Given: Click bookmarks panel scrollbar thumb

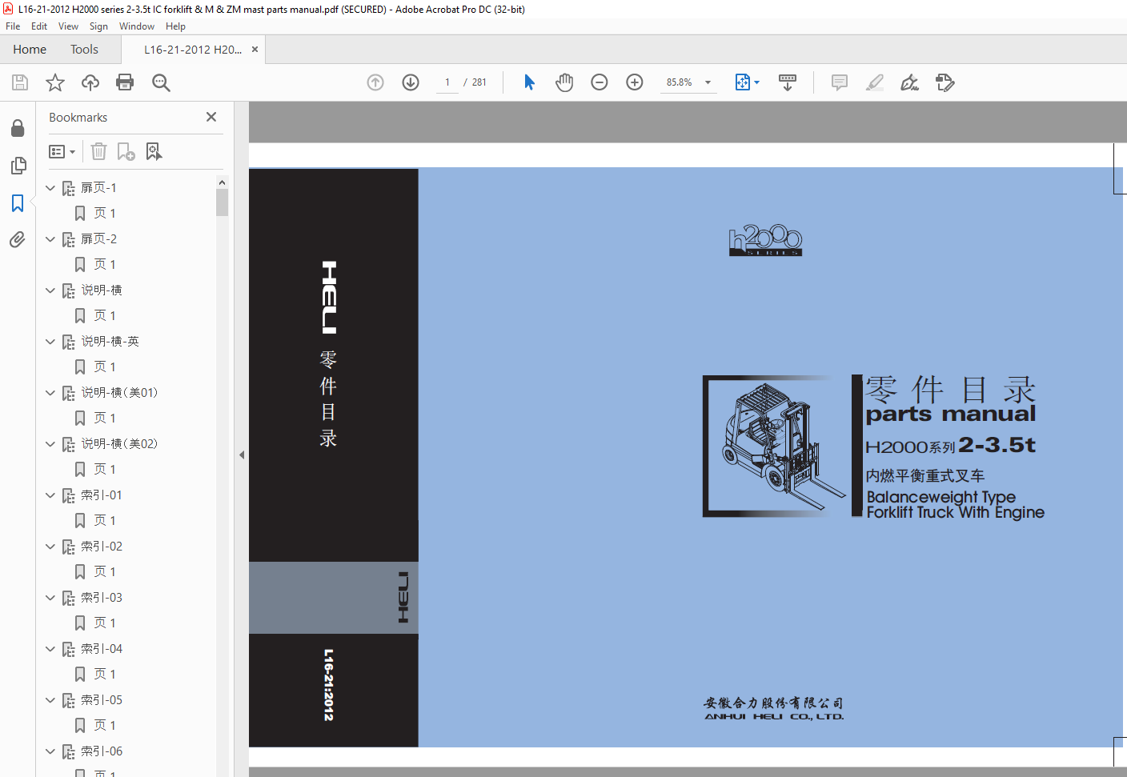Looking at the screenshot, I should click(x=222, y=202).
